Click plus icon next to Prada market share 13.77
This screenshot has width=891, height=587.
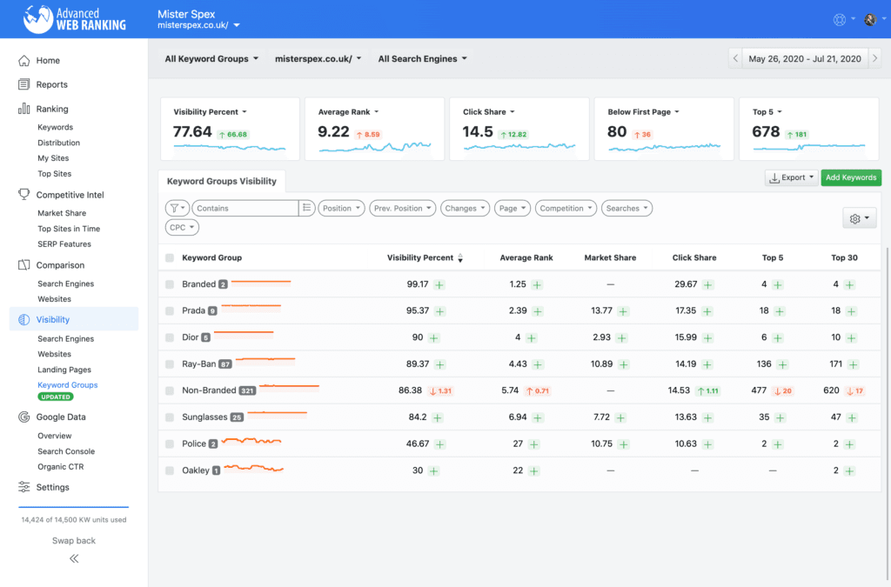point(623,311)
